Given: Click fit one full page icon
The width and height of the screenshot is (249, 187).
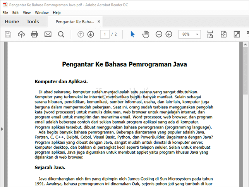Looking at the screenshot, I should pyautogui.click(x=223, y=34).
